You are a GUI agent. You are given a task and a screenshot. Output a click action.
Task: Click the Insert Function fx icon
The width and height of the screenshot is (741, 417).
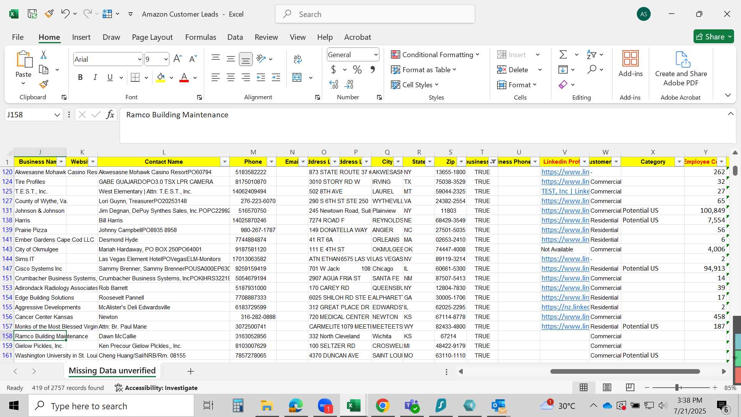[110, 115]
